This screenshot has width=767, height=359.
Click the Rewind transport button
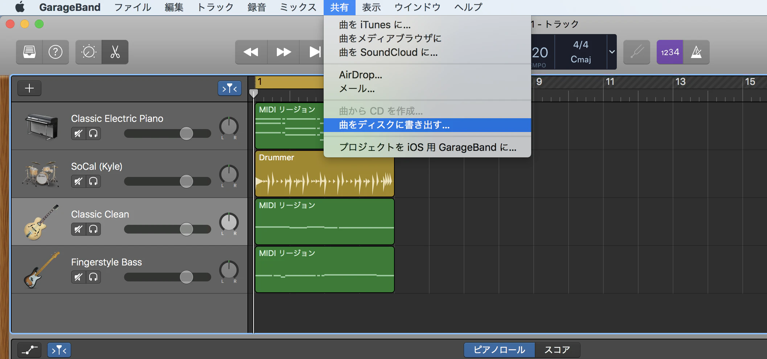coord(251,52)
